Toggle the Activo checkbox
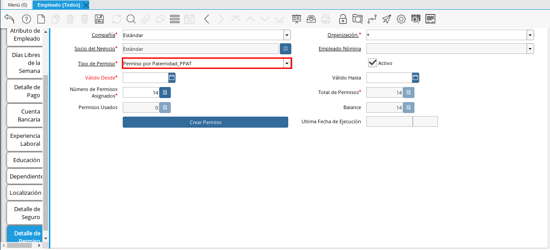 pos(373,63)
